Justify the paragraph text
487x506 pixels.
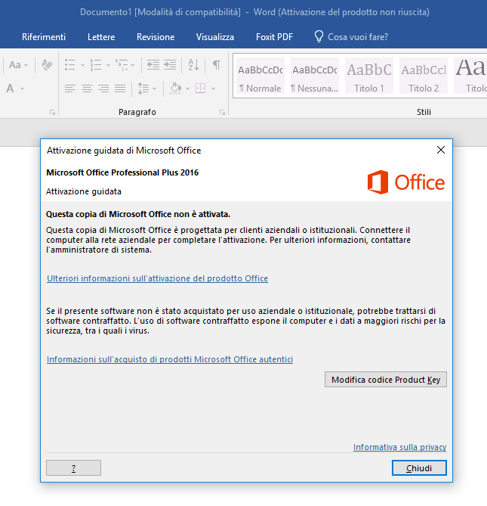coord(120,88)
